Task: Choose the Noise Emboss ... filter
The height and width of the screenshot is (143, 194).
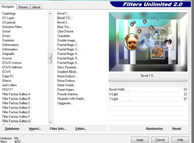Action: pyautogui.click(x=68, y=76)
